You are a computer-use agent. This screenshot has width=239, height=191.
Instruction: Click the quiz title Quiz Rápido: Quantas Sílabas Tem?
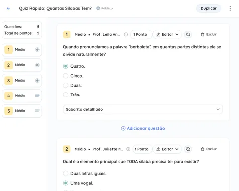click(x=55, y=8)
